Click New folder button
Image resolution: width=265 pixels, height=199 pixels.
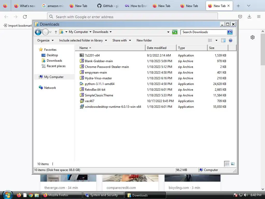pos(144,40)
